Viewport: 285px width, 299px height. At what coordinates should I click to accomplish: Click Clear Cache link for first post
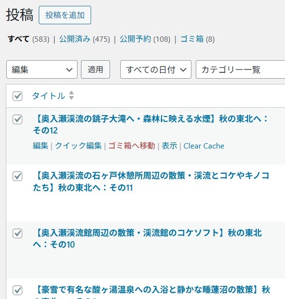point(204,146)
